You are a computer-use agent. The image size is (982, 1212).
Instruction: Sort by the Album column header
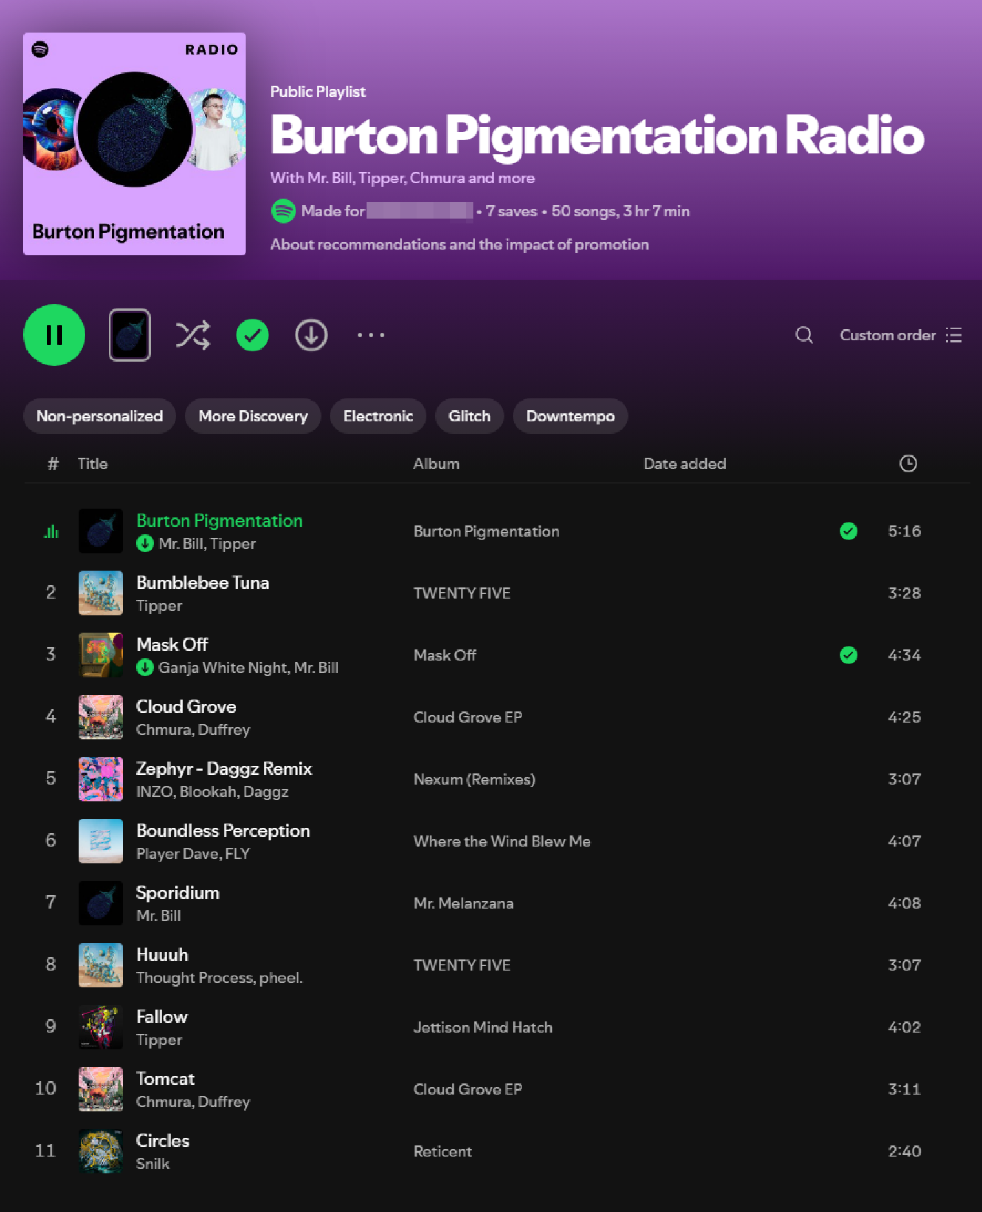(436, 464)
